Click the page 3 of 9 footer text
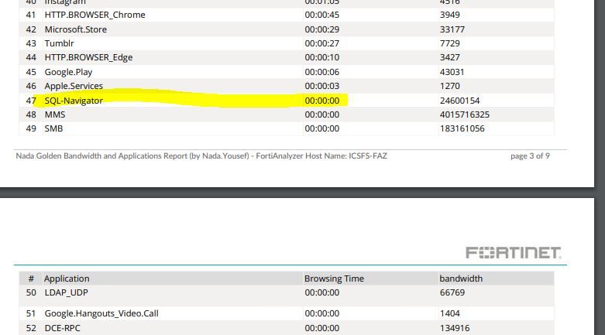The image size is (605, 335). click(x=530, y=156)
